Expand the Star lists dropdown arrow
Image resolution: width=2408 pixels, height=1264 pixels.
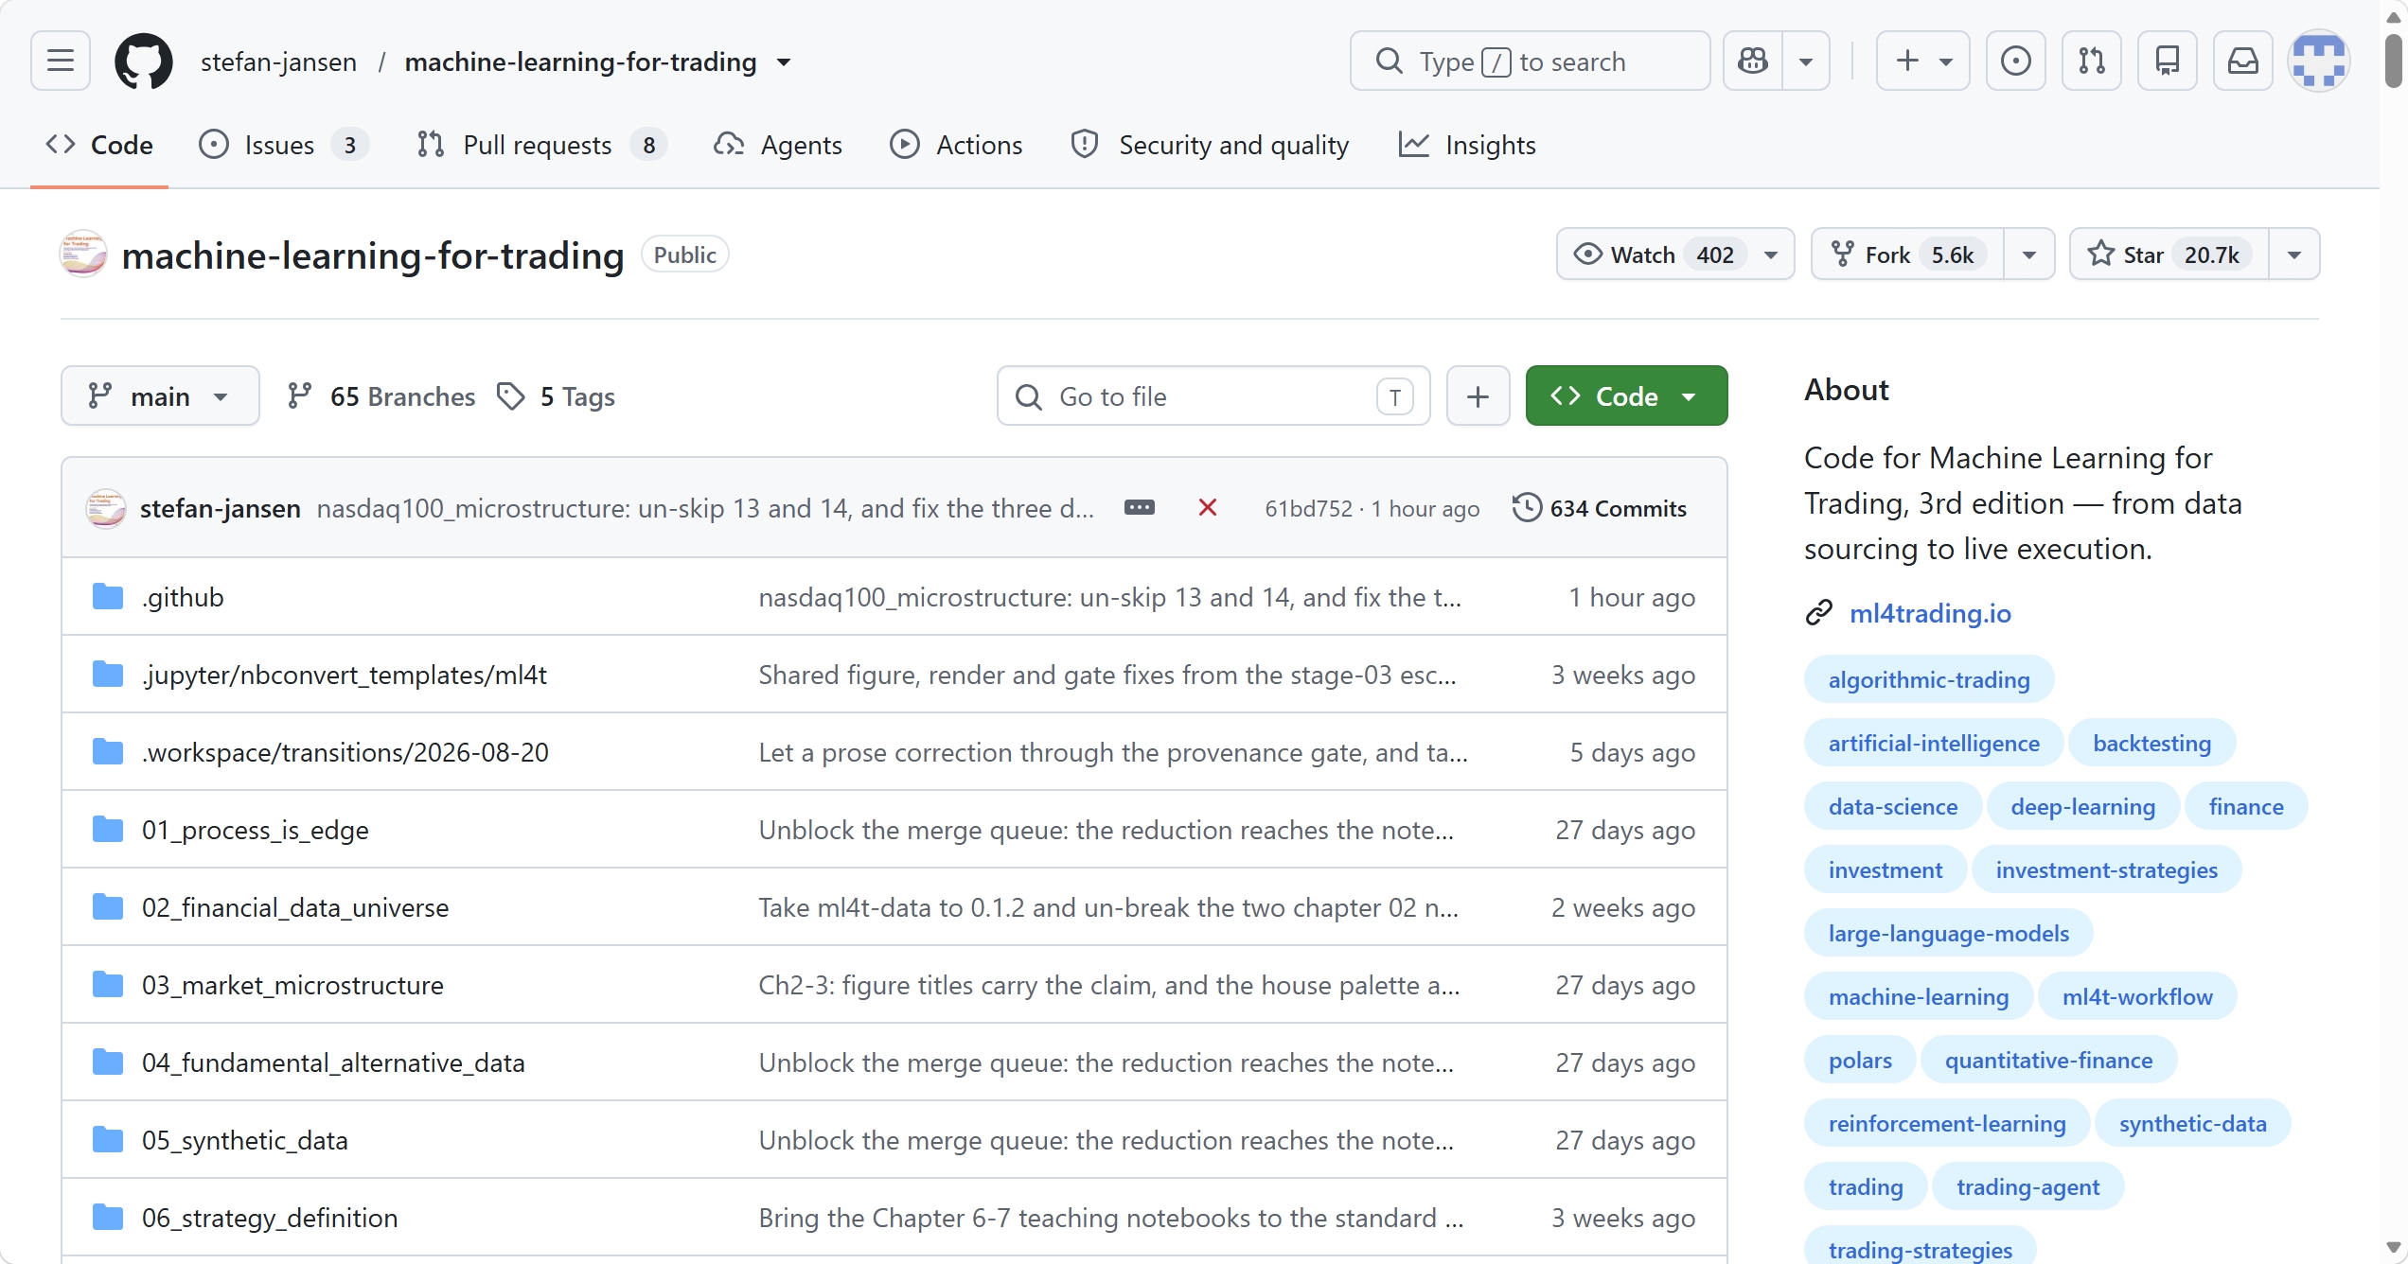coord(2294,255)
